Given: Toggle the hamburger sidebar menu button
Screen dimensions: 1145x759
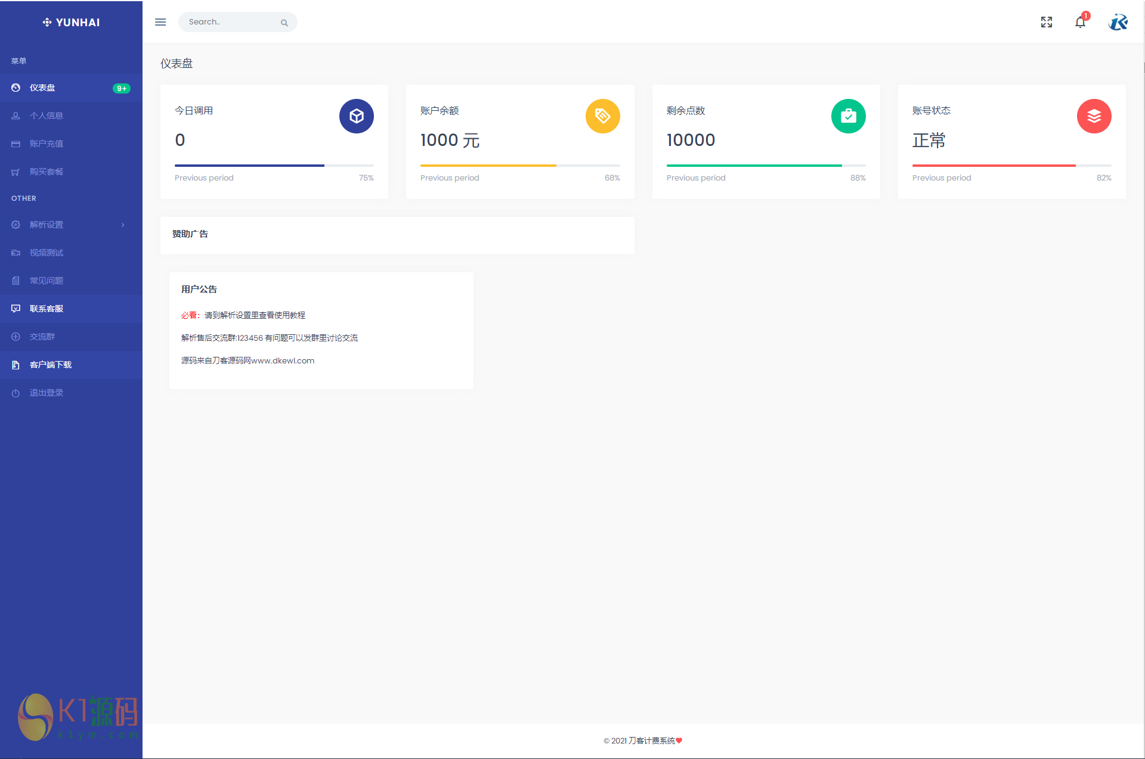Looking at the screenshot, I should [x=160, y=22].
